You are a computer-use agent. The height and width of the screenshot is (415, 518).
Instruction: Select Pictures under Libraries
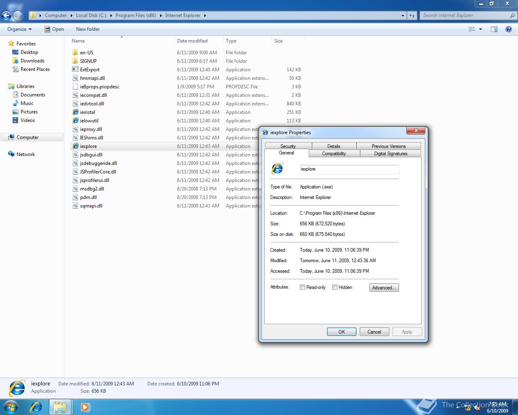pyautogui.click(x=29, y=112)
